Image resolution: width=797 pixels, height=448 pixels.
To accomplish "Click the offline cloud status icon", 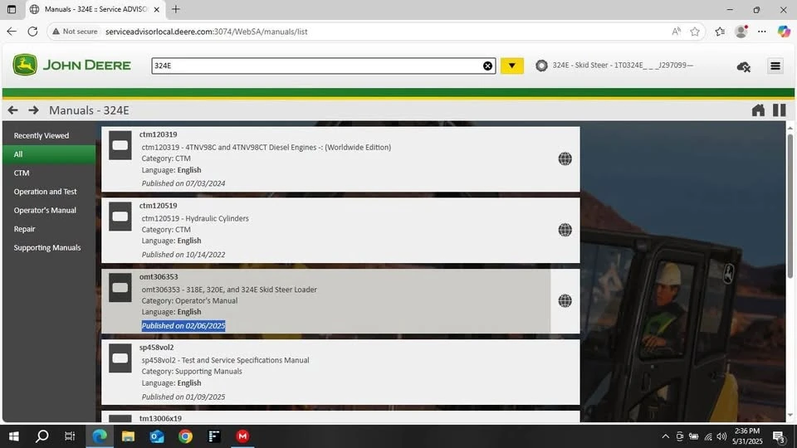I will [744, 66].
